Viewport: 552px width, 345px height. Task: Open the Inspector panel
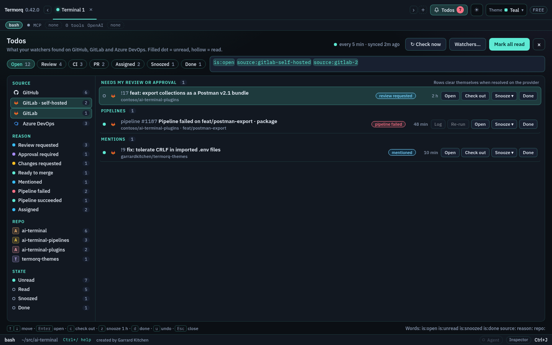click(x=518, y=340)
